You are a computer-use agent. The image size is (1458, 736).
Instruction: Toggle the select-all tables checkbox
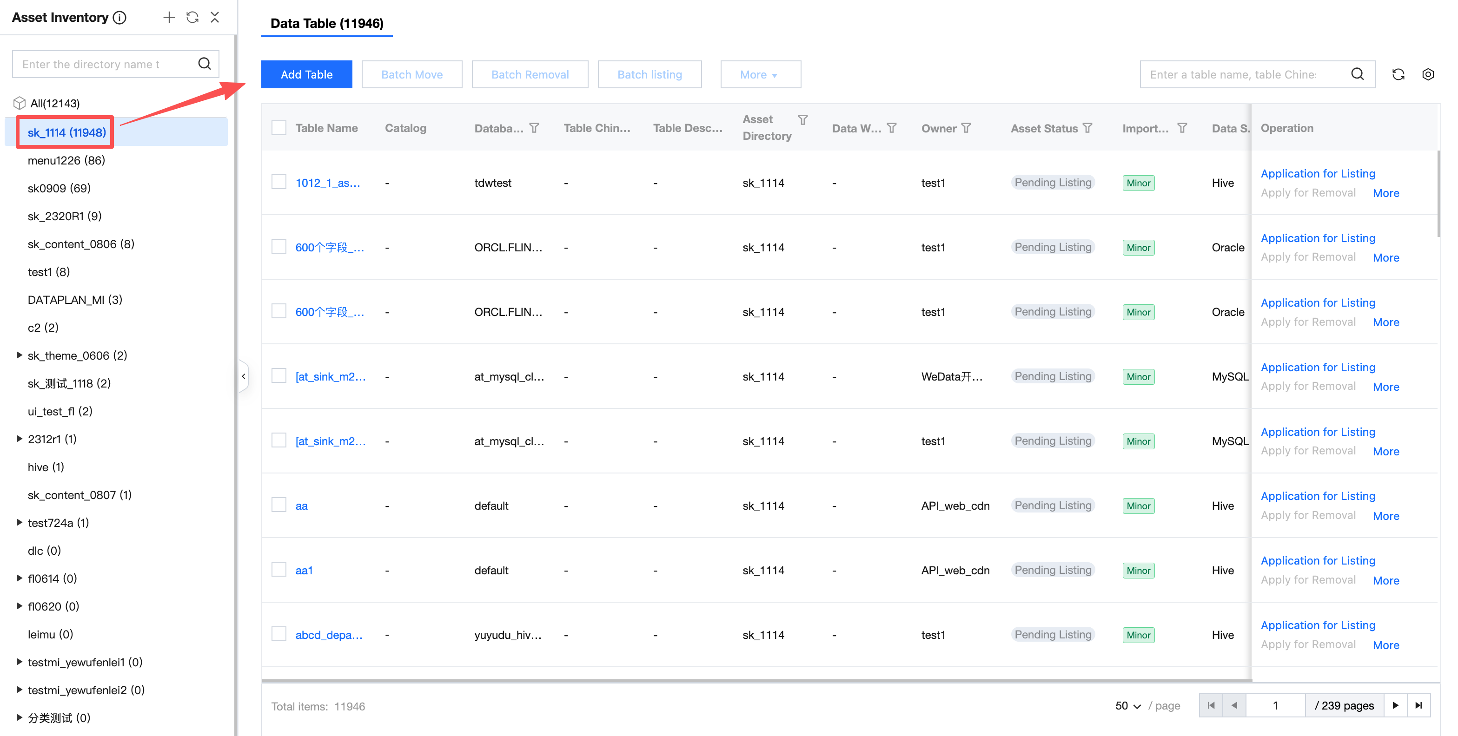279,128
